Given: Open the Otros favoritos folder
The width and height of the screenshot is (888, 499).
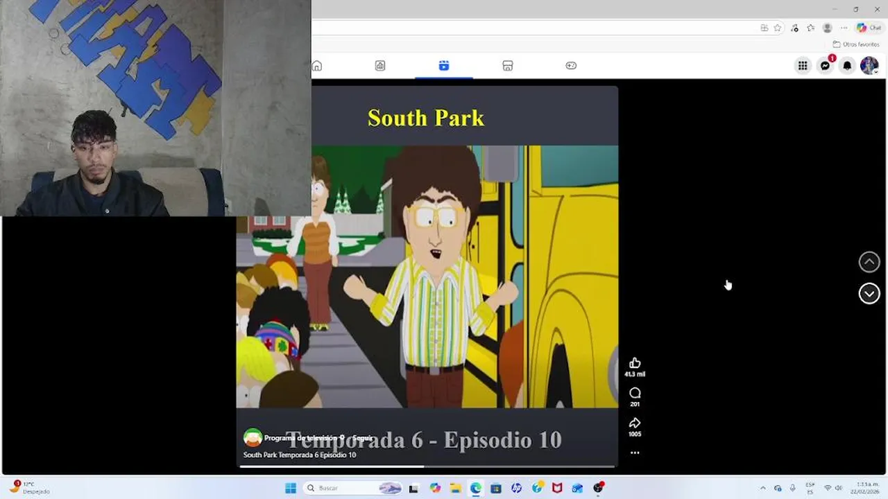Looking at the screenshot, I should [856, 44].
